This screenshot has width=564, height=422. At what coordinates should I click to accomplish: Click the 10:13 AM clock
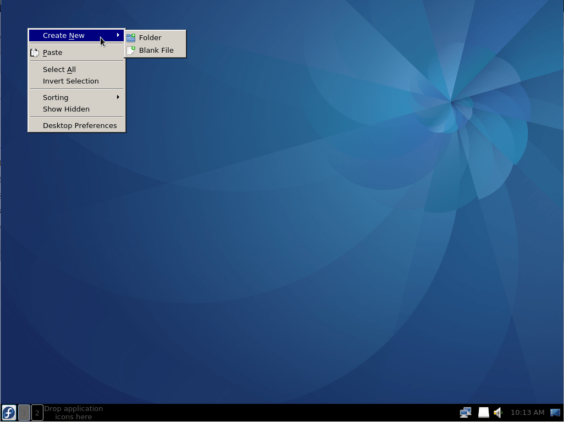[527, 412]
